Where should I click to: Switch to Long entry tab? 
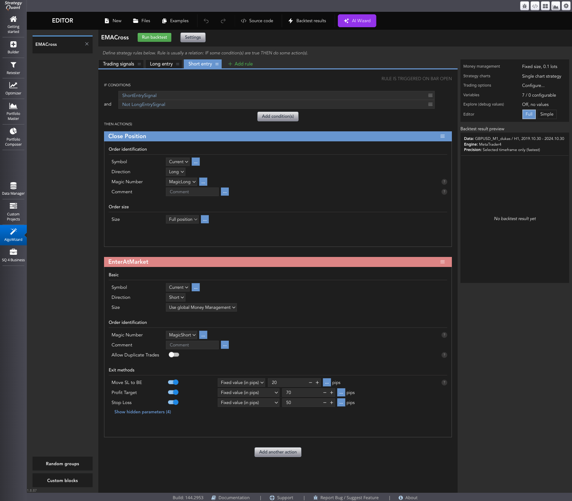[161, 64]
